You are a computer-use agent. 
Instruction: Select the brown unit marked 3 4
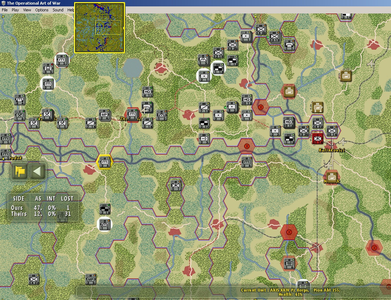click(318, 107)
